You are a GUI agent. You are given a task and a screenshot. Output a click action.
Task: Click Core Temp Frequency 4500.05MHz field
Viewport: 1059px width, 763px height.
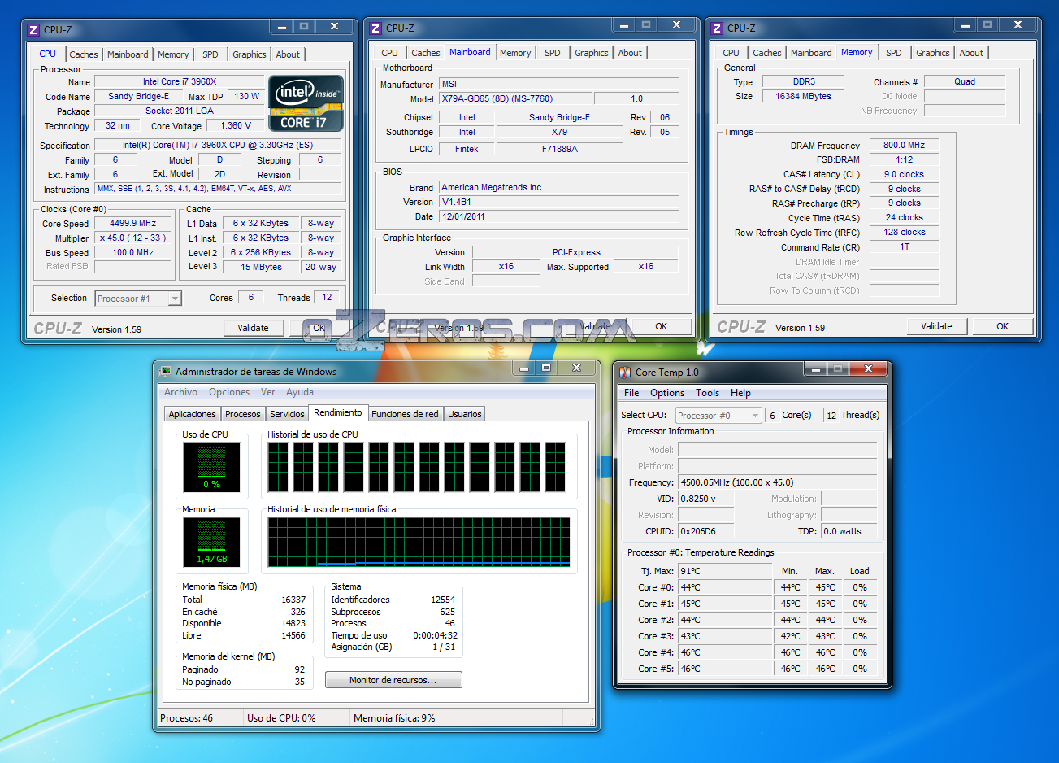click(x=778, y=482)
